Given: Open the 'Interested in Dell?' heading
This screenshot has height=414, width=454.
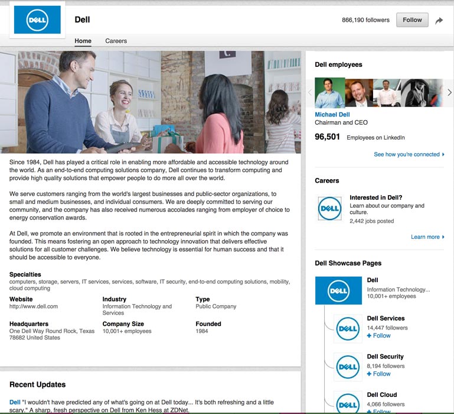Looking at the screenshot, I should 375,198.
